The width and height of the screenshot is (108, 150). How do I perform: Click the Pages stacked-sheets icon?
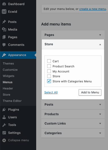pos(4,37)
